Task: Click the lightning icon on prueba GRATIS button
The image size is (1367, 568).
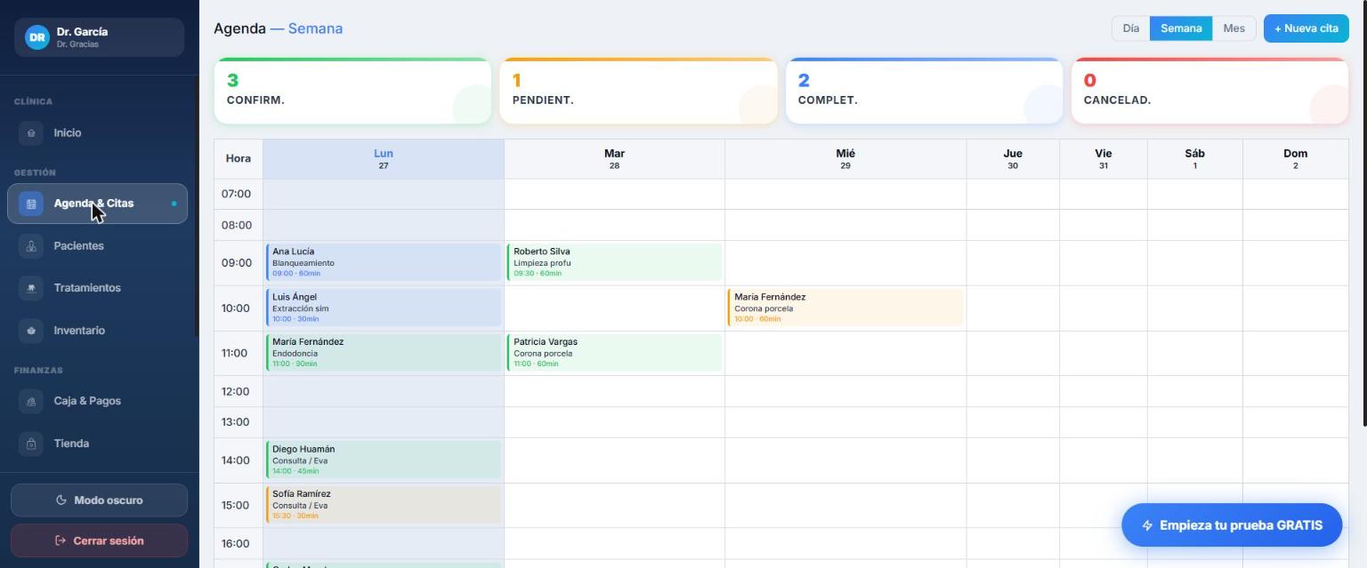Action: point(1147,525)
